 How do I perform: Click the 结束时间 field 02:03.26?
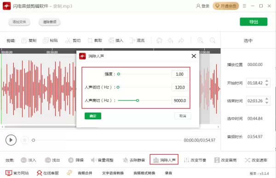coord(255,101)
